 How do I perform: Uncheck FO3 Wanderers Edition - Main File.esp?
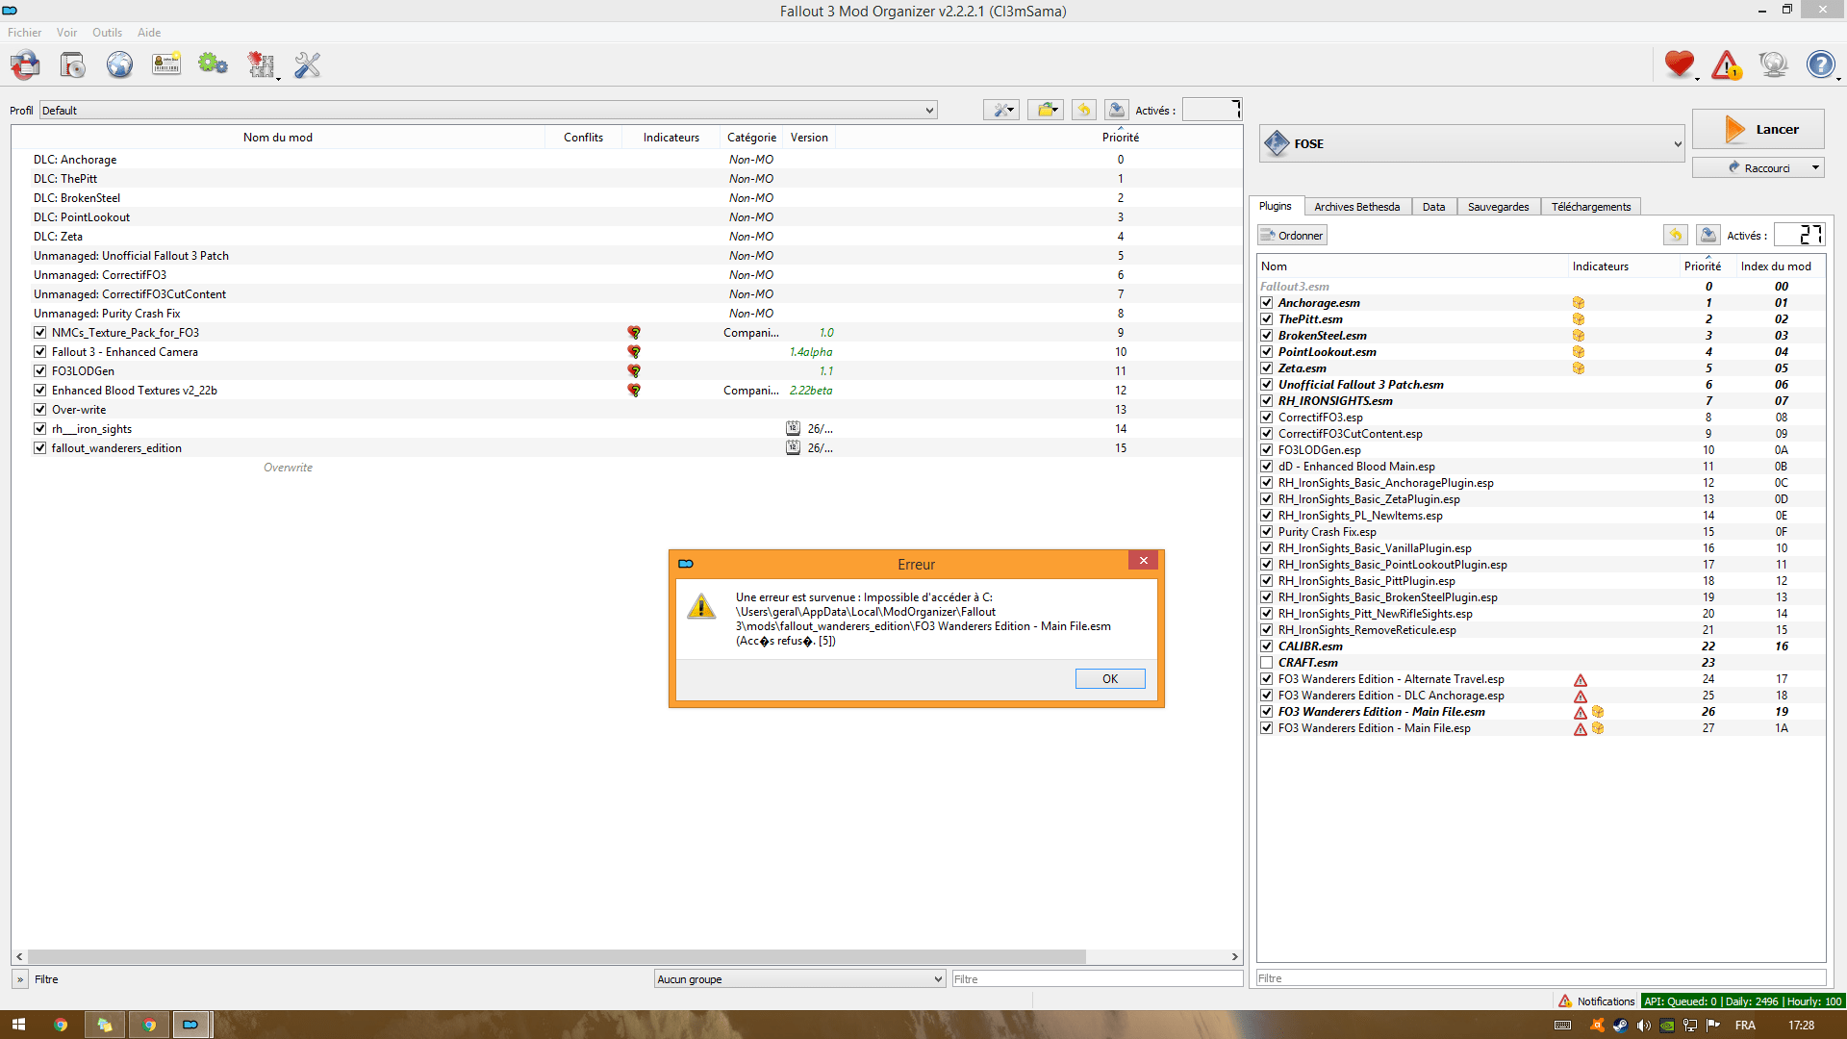1267,728
